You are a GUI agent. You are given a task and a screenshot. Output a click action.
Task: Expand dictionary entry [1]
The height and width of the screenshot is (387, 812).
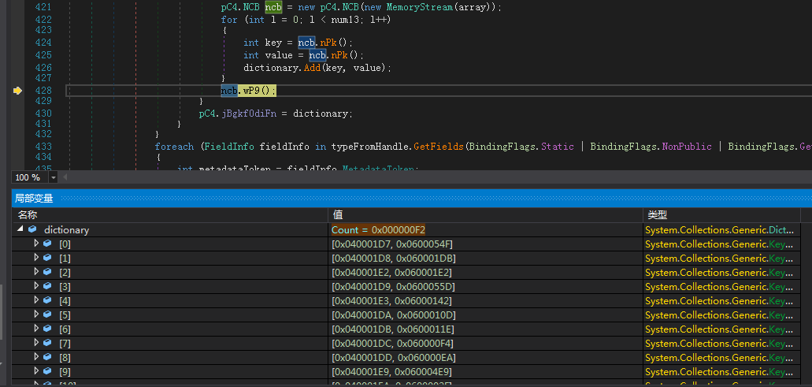click(x=36, y=258)
